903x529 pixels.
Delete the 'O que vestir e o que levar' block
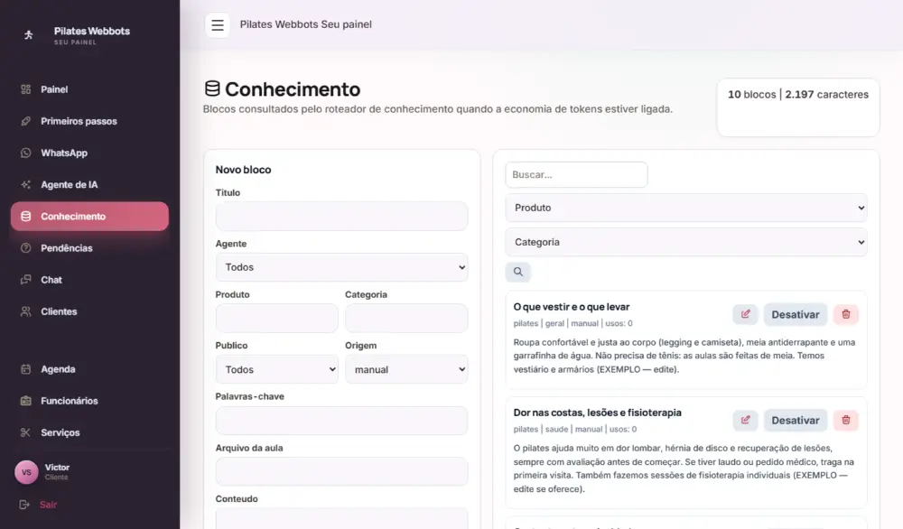[845, 314]
